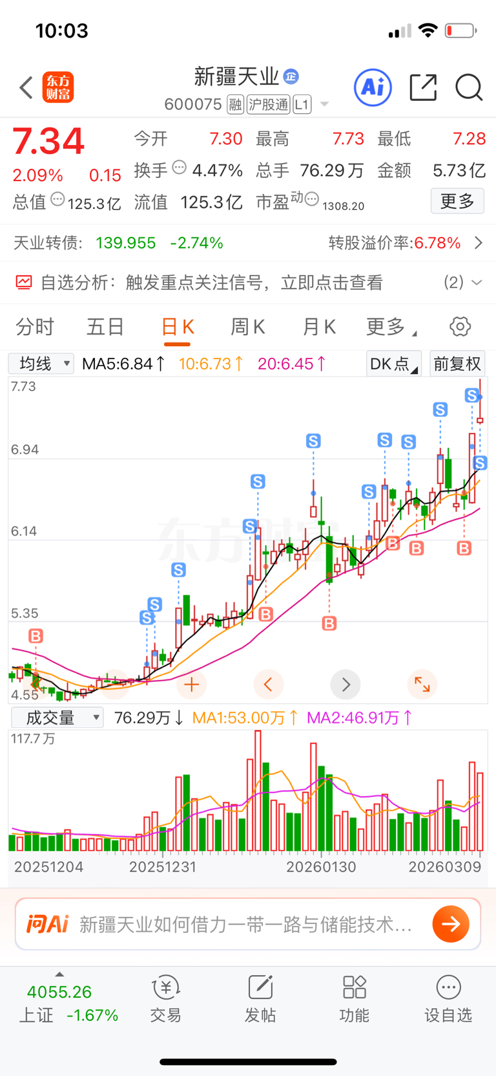This screenshot has height=1076, width=496.
Task: Switch to the 分时 tab
Action: (x=35, y=327)
